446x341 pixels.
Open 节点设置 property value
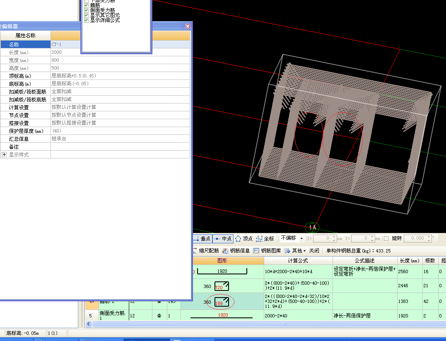(x=121, y=115)
